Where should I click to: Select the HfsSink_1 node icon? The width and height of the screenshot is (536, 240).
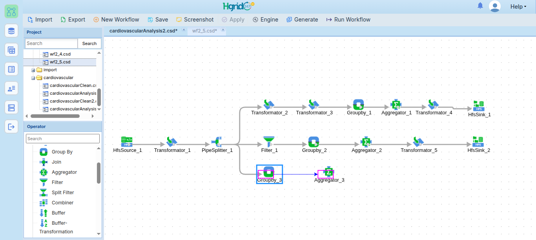[479, 106]
